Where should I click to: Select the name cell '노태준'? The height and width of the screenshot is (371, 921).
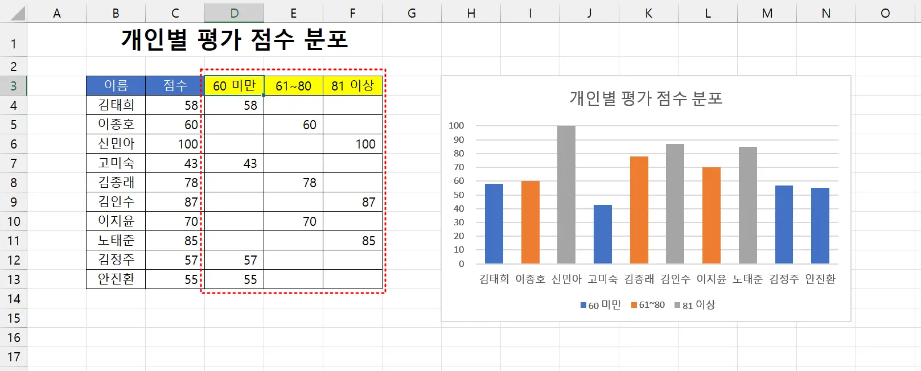(x=116, y=241)
